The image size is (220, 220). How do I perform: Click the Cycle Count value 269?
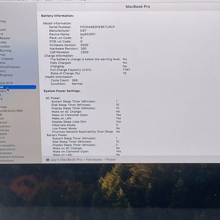75,80
